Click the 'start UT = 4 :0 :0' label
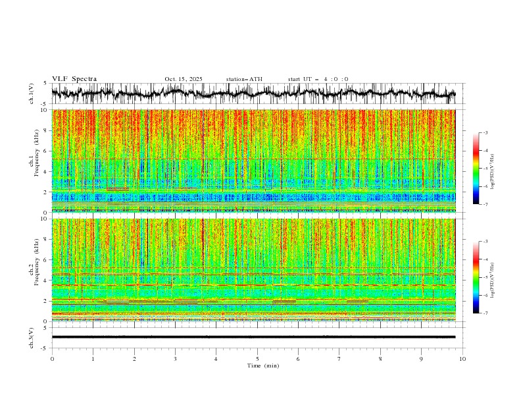Image resolution: width=521 pixels, height=403 pixels. tap(318, 79)
